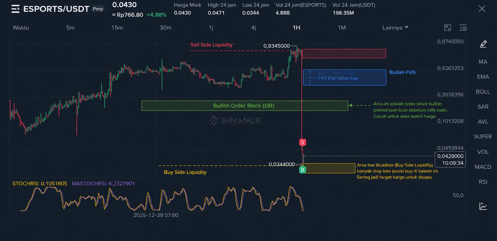Click the red S sell marker
This screenshot has height=241, width=497.
tap(303, 143)
